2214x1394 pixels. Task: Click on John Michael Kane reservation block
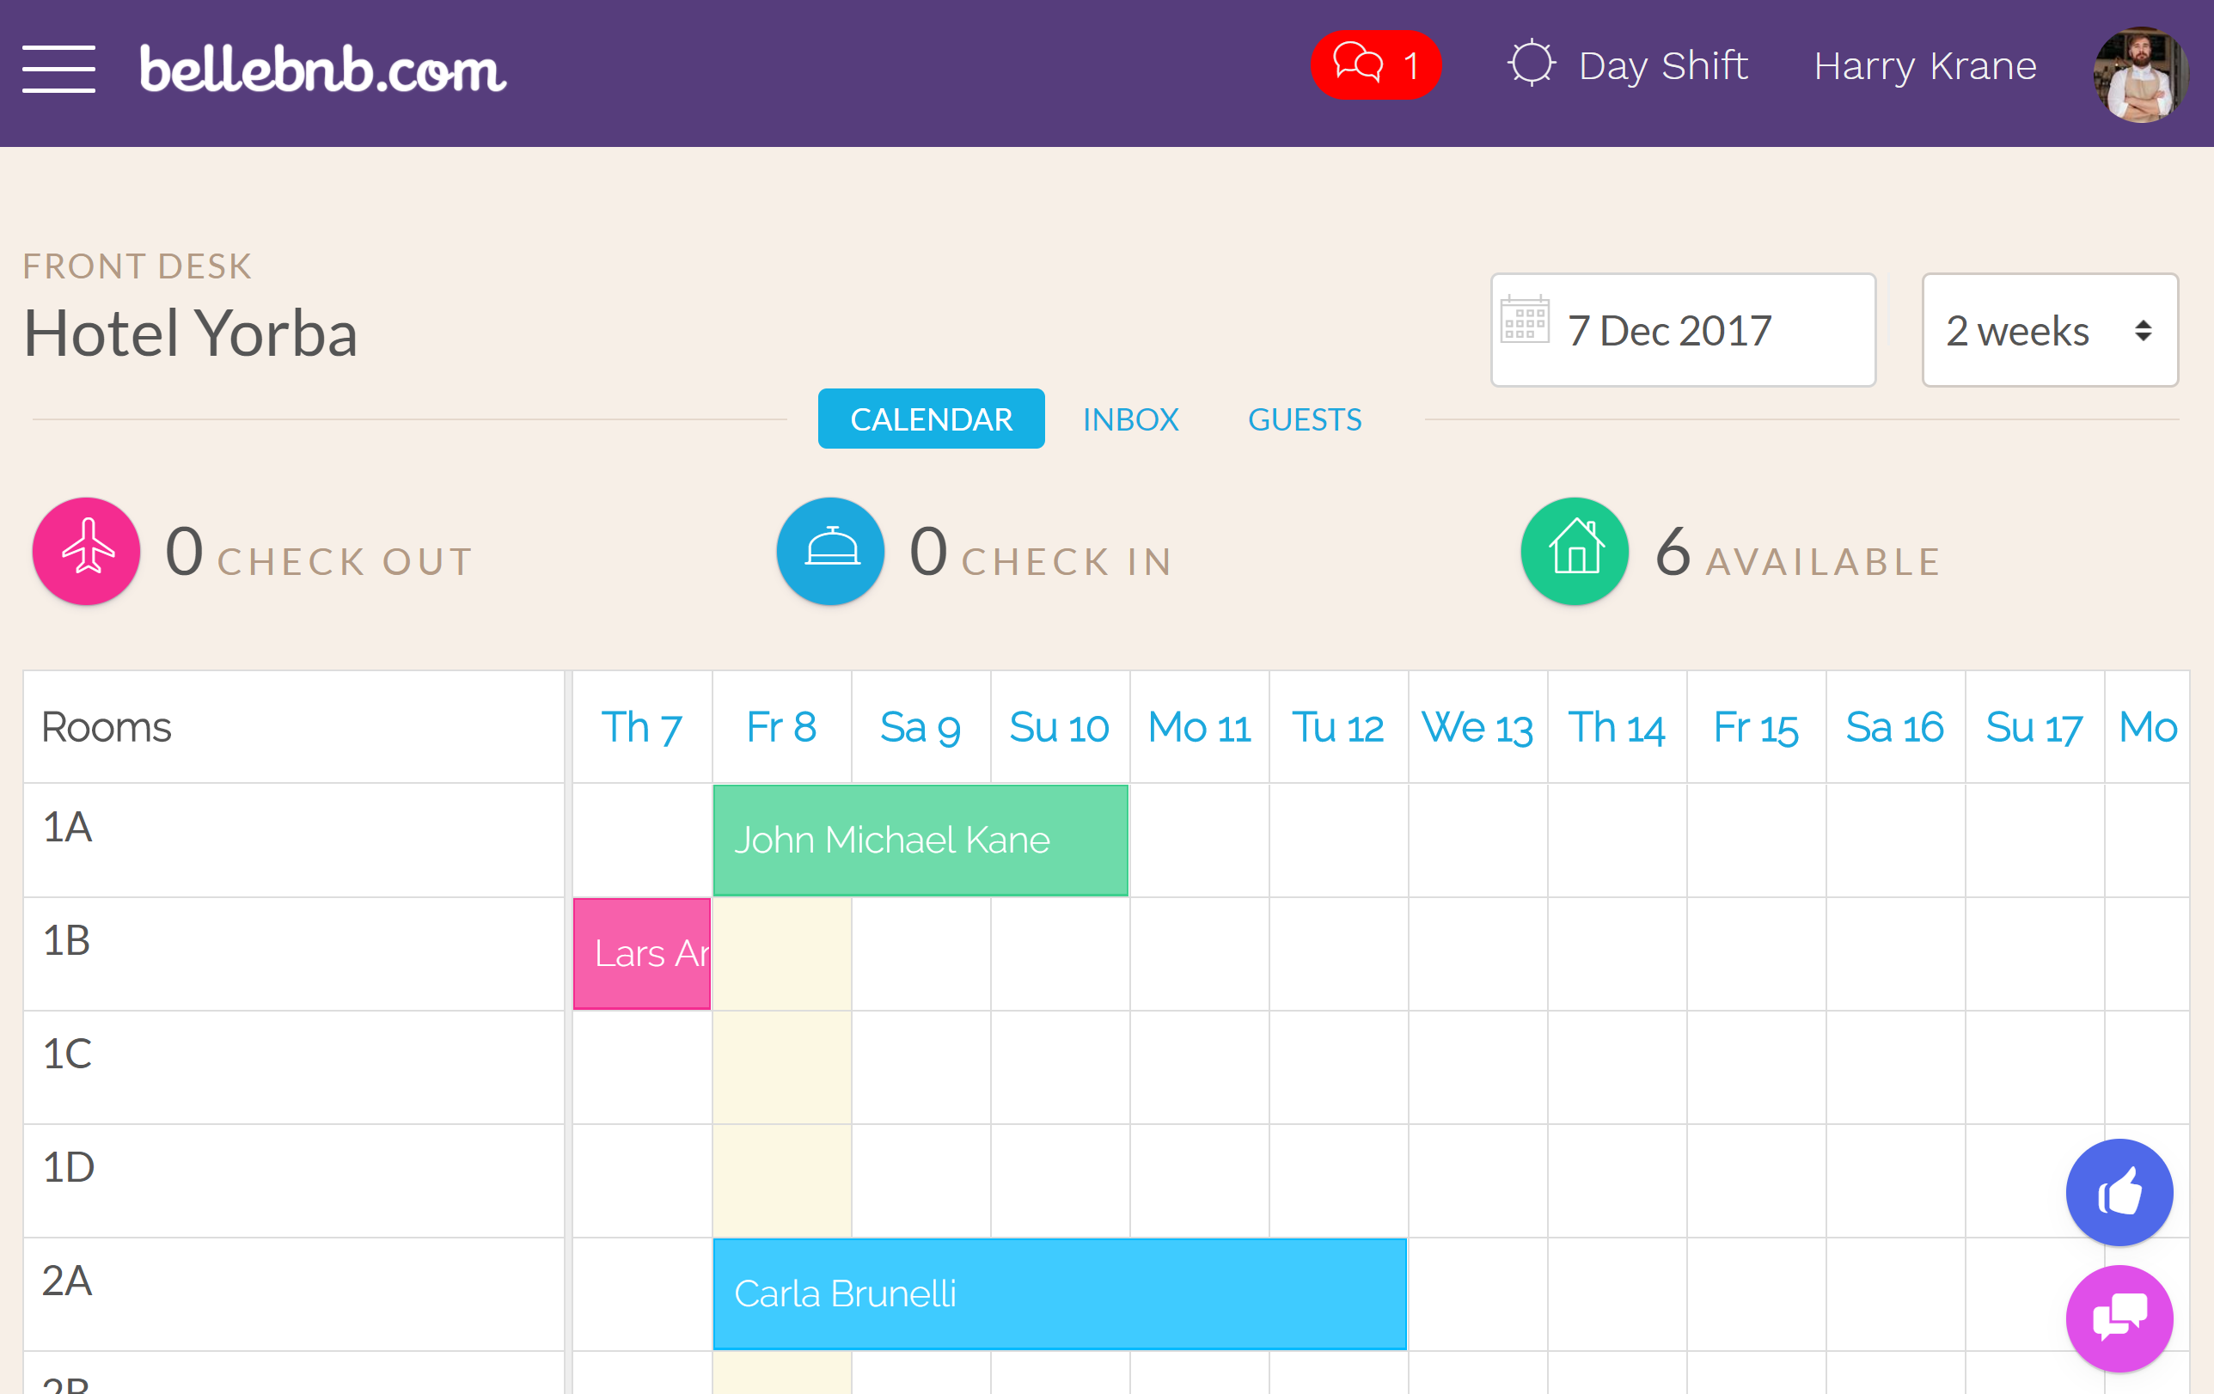(x=917, y=840)
